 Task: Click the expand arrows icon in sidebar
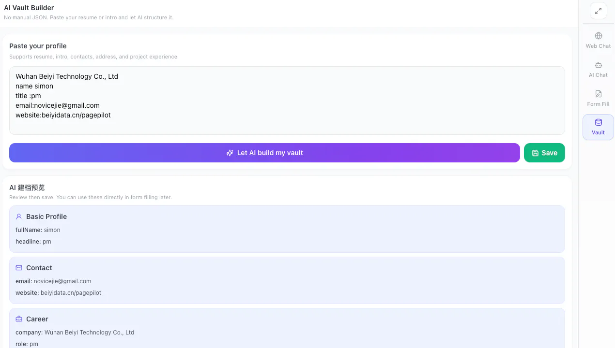click(598, 11)
